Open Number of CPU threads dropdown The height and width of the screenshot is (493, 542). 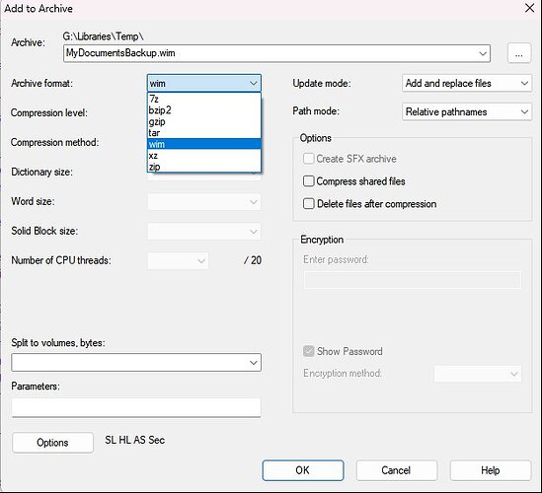click(x=178, y=260)
